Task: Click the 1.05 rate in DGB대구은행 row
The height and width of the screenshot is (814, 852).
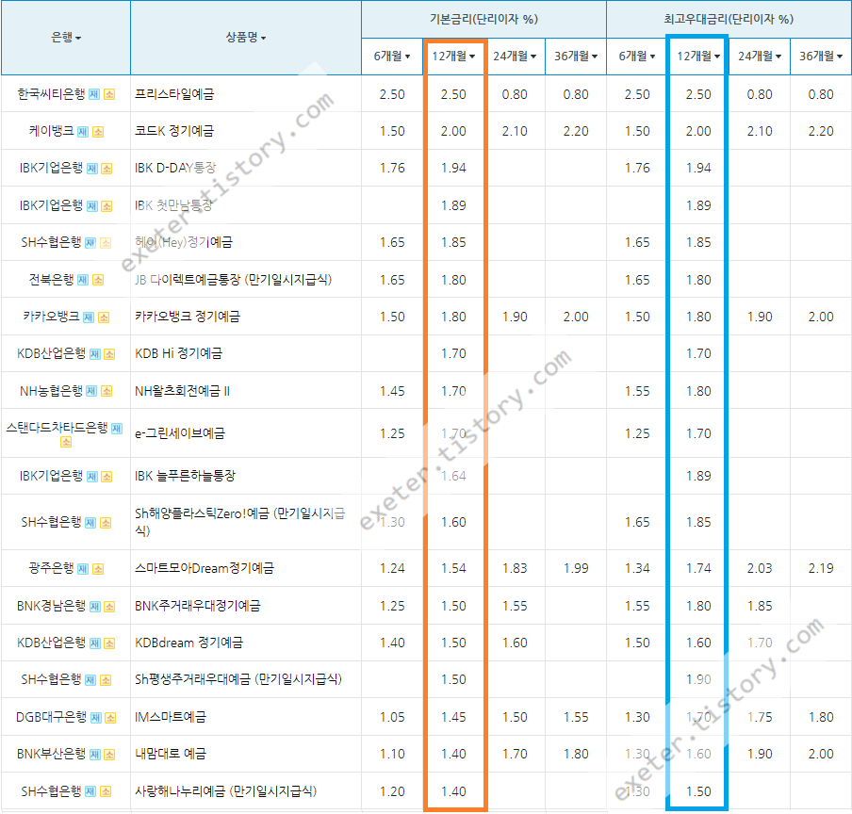Action: pos(392,717)
